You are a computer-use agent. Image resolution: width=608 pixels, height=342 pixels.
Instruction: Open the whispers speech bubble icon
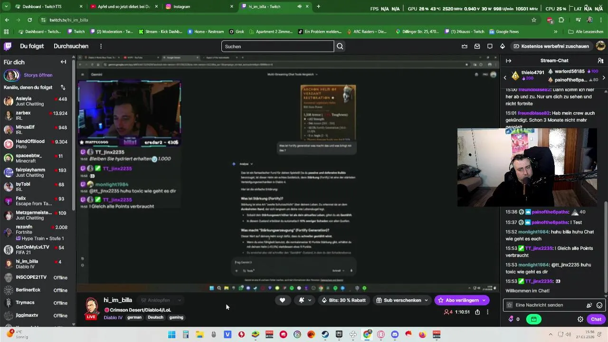(x=490, y=46)
